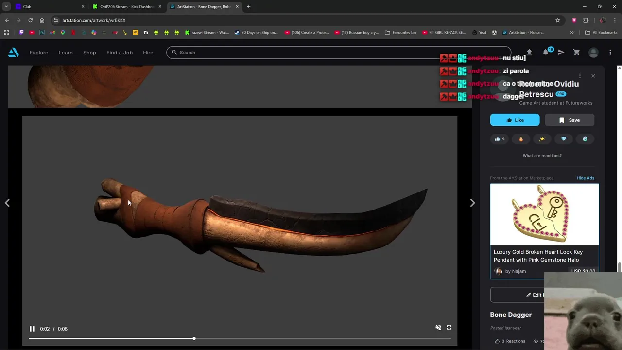Screen dimensions: 622x350
Task: Open the Favourites bar bookmark folder
Action: (x=401, y=33)
